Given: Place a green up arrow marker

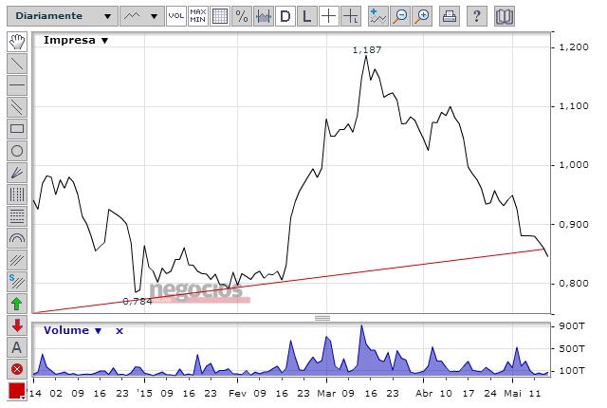Looking at the screenshot, I should (x=17, y=304).
